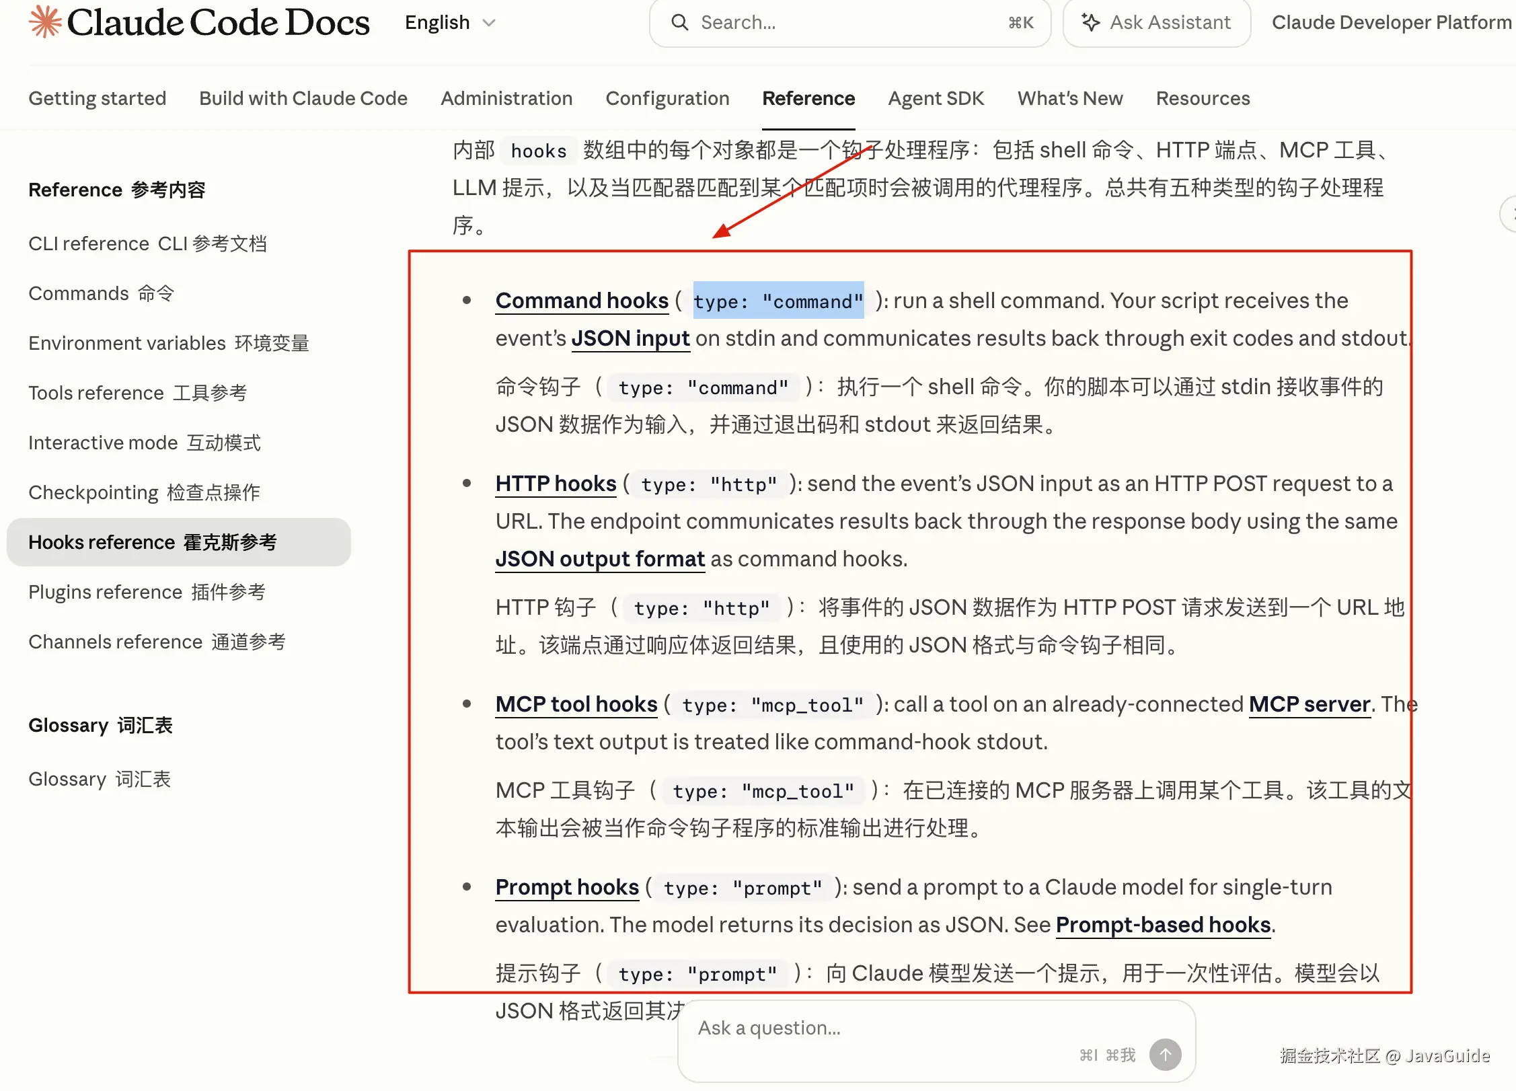This screenshot has height=1091, width=1516.
Task: Switch to the Configuration tab
Action: point(667,98)
